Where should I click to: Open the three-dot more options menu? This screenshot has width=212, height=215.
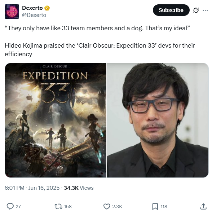tap(205, 10)
